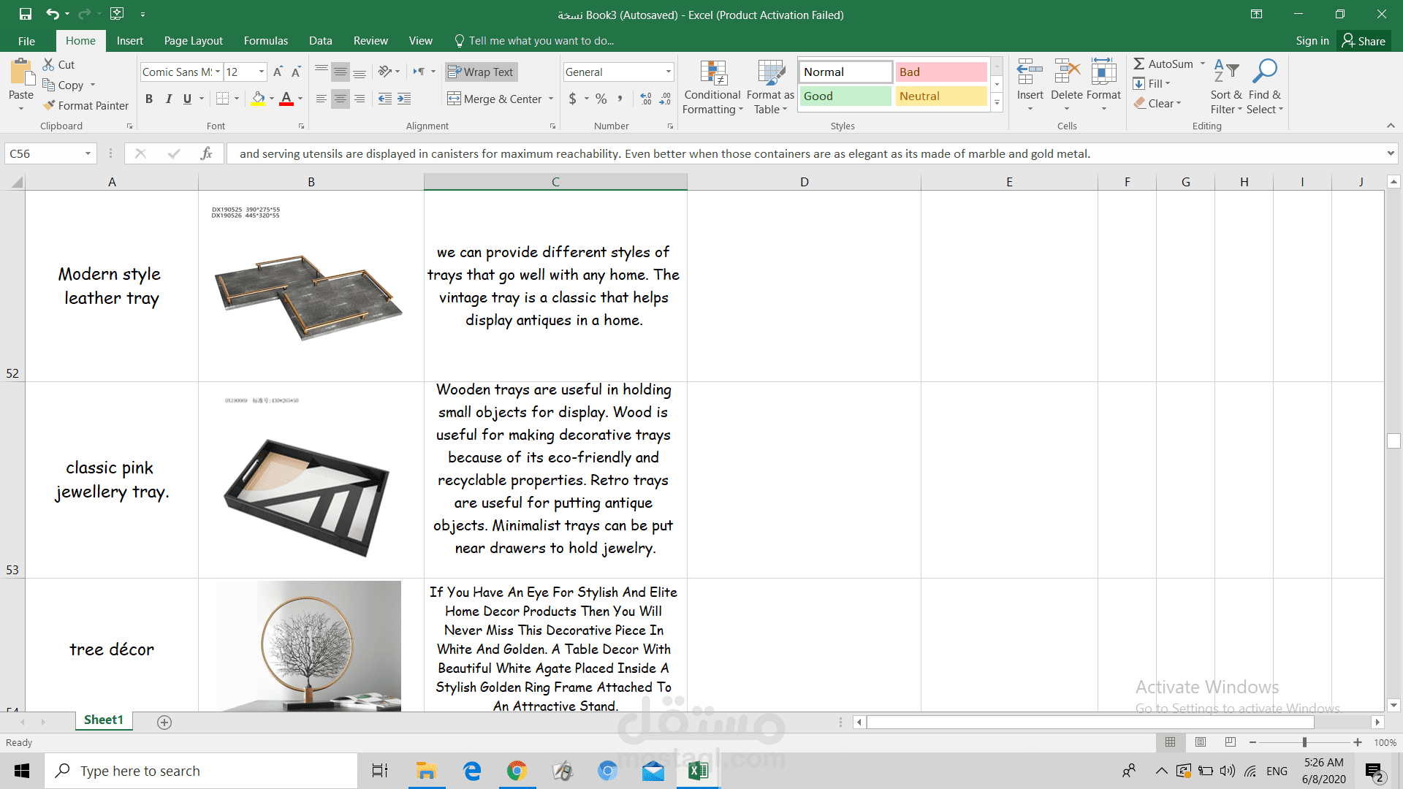Apply the Good cell style
Screen dimensions: 1403x789
tap(845, 96)
